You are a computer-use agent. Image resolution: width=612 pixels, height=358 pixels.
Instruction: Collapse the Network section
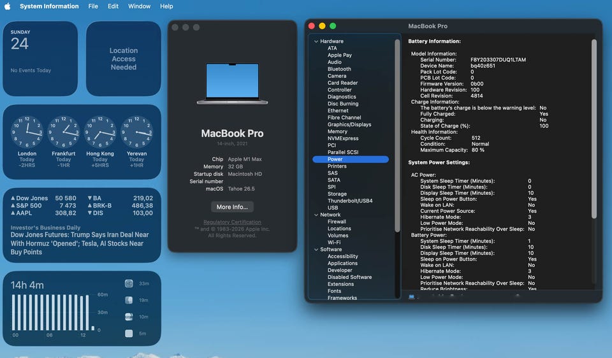[316, 215]
